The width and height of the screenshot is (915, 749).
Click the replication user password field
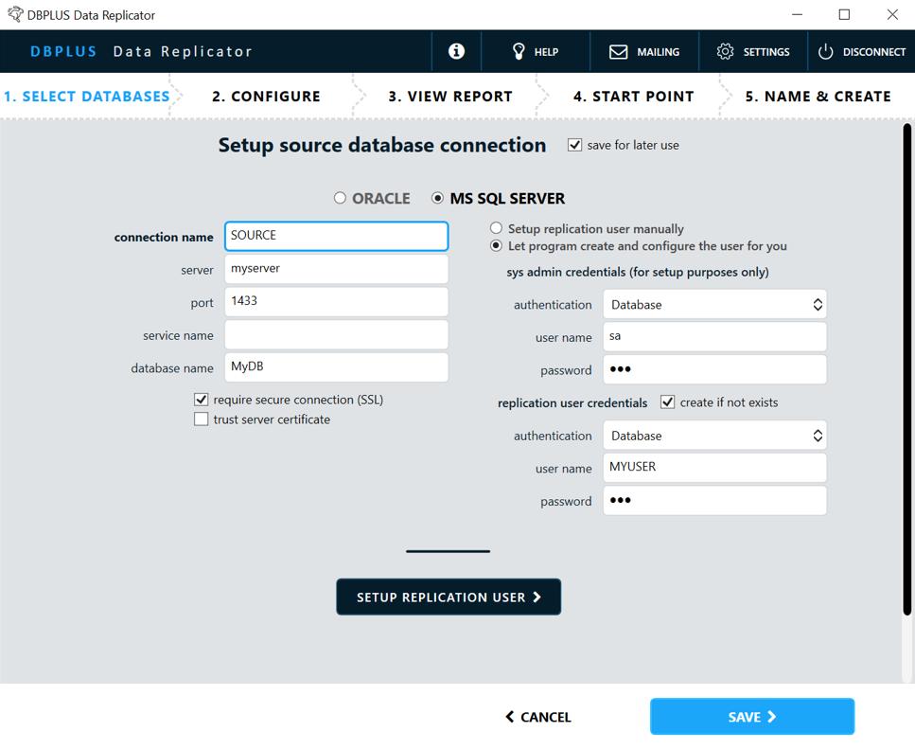click(x=714, y=500)
